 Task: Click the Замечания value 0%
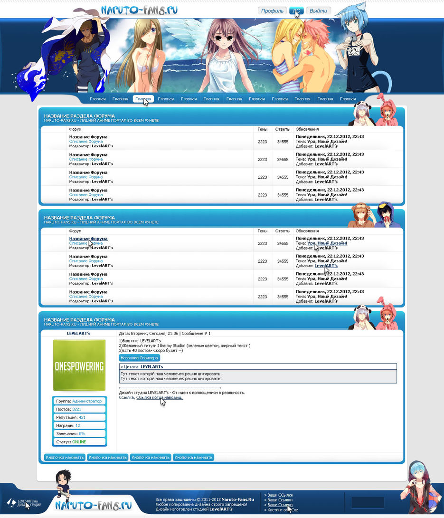point(82,434)
